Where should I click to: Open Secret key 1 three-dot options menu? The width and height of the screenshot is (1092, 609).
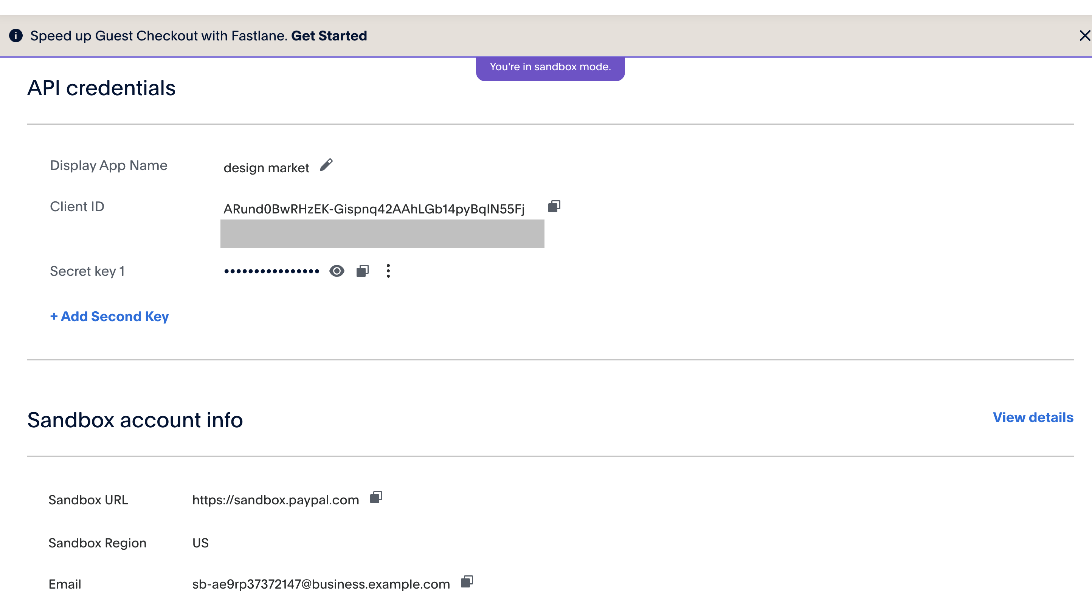click(x=388, y=271)
